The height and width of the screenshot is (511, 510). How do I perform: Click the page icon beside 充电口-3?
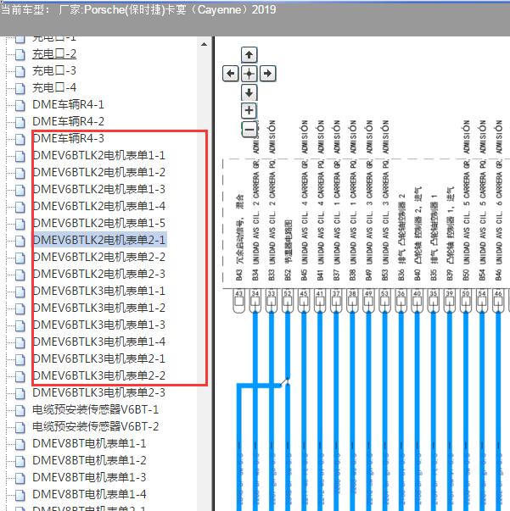pos(20,70)
